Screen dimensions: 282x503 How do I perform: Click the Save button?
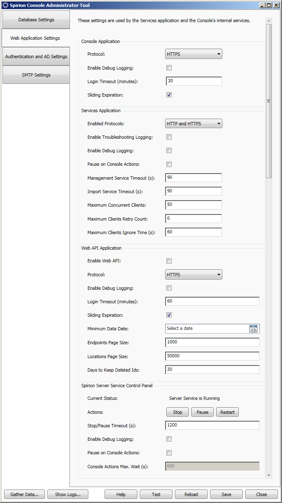226,494
